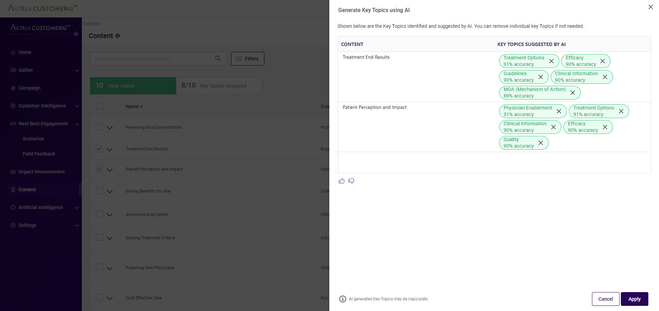Image resolution: width=659 pixels, height=311 pixels.
Task: Select the Dosing Benefits for User checkbox
Action: [x=99, y=191]
